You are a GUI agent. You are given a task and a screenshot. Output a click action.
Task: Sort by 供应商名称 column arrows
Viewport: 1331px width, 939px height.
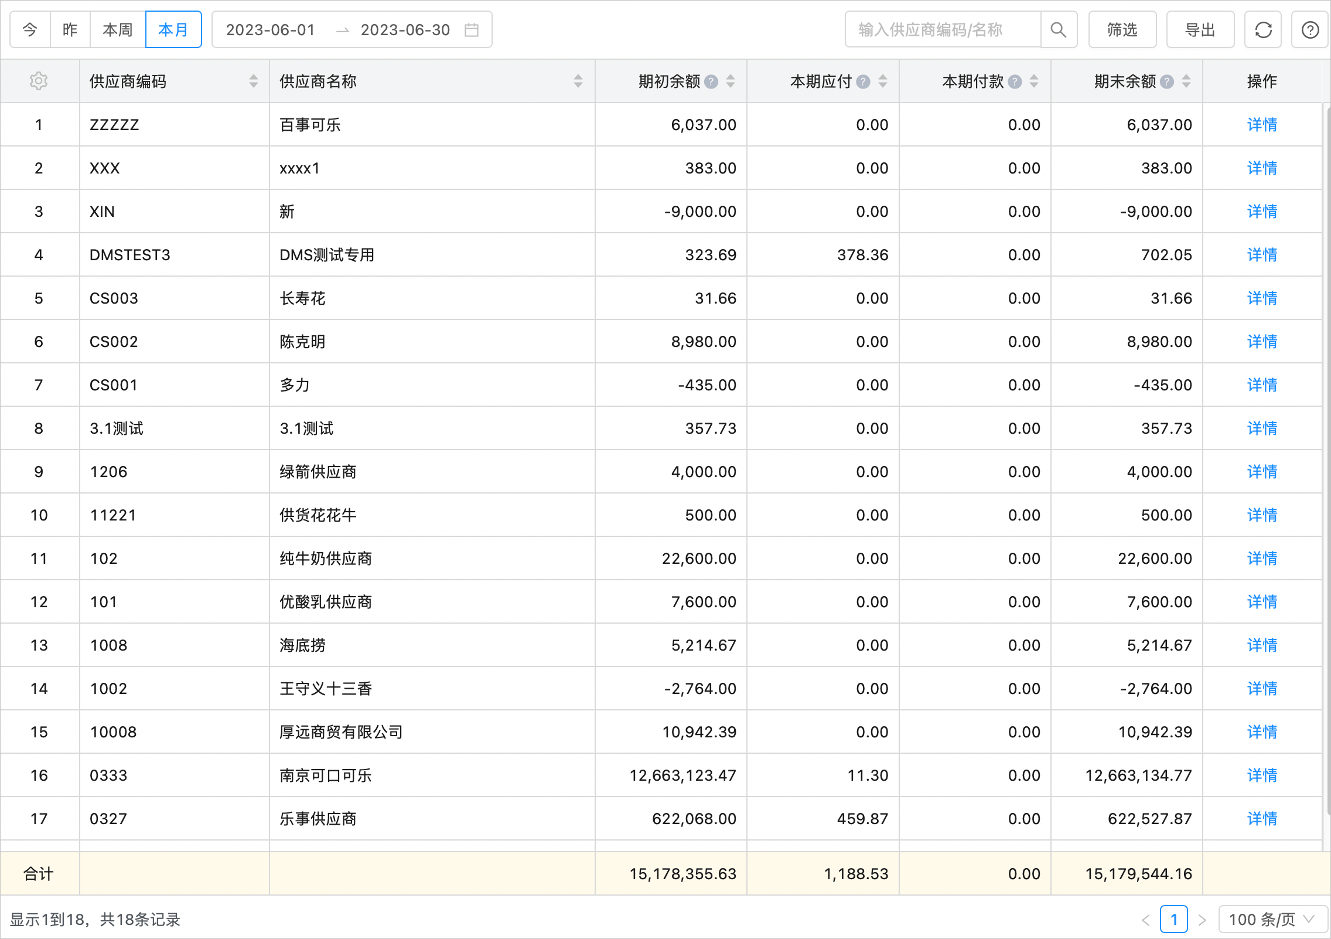pos(578,81)
